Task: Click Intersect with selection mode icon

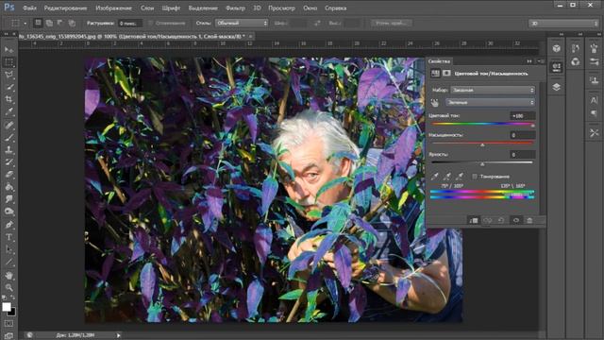Action: click(x=72, y=23)
